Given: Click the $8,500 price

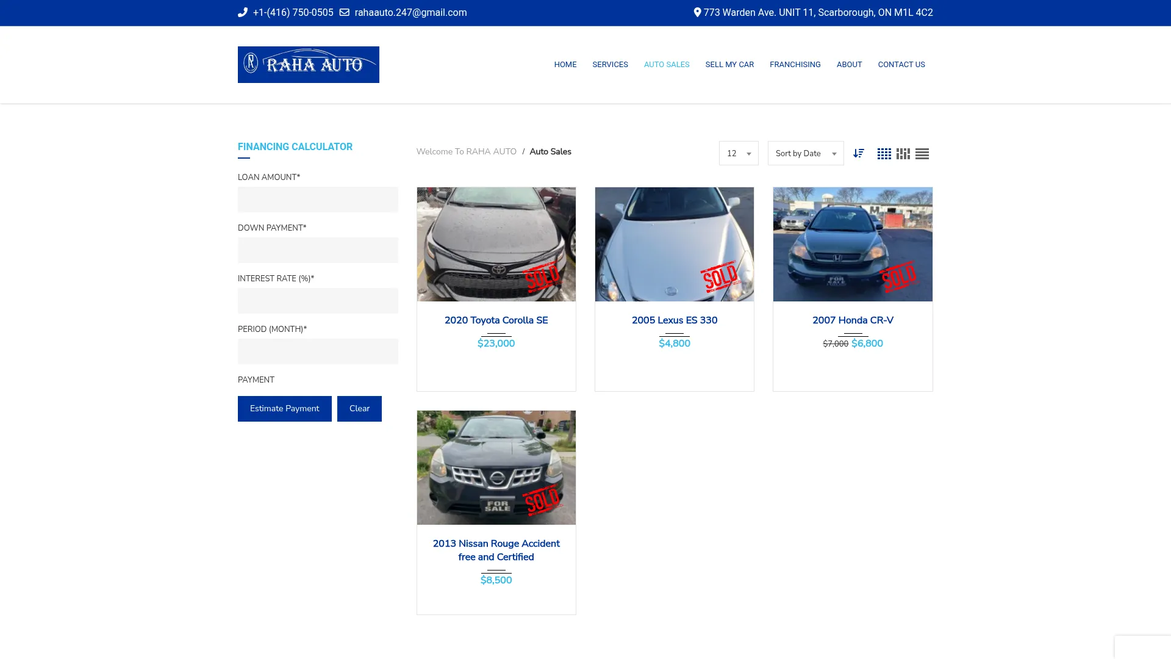Looking at the screenshot, I should [496, 580].
